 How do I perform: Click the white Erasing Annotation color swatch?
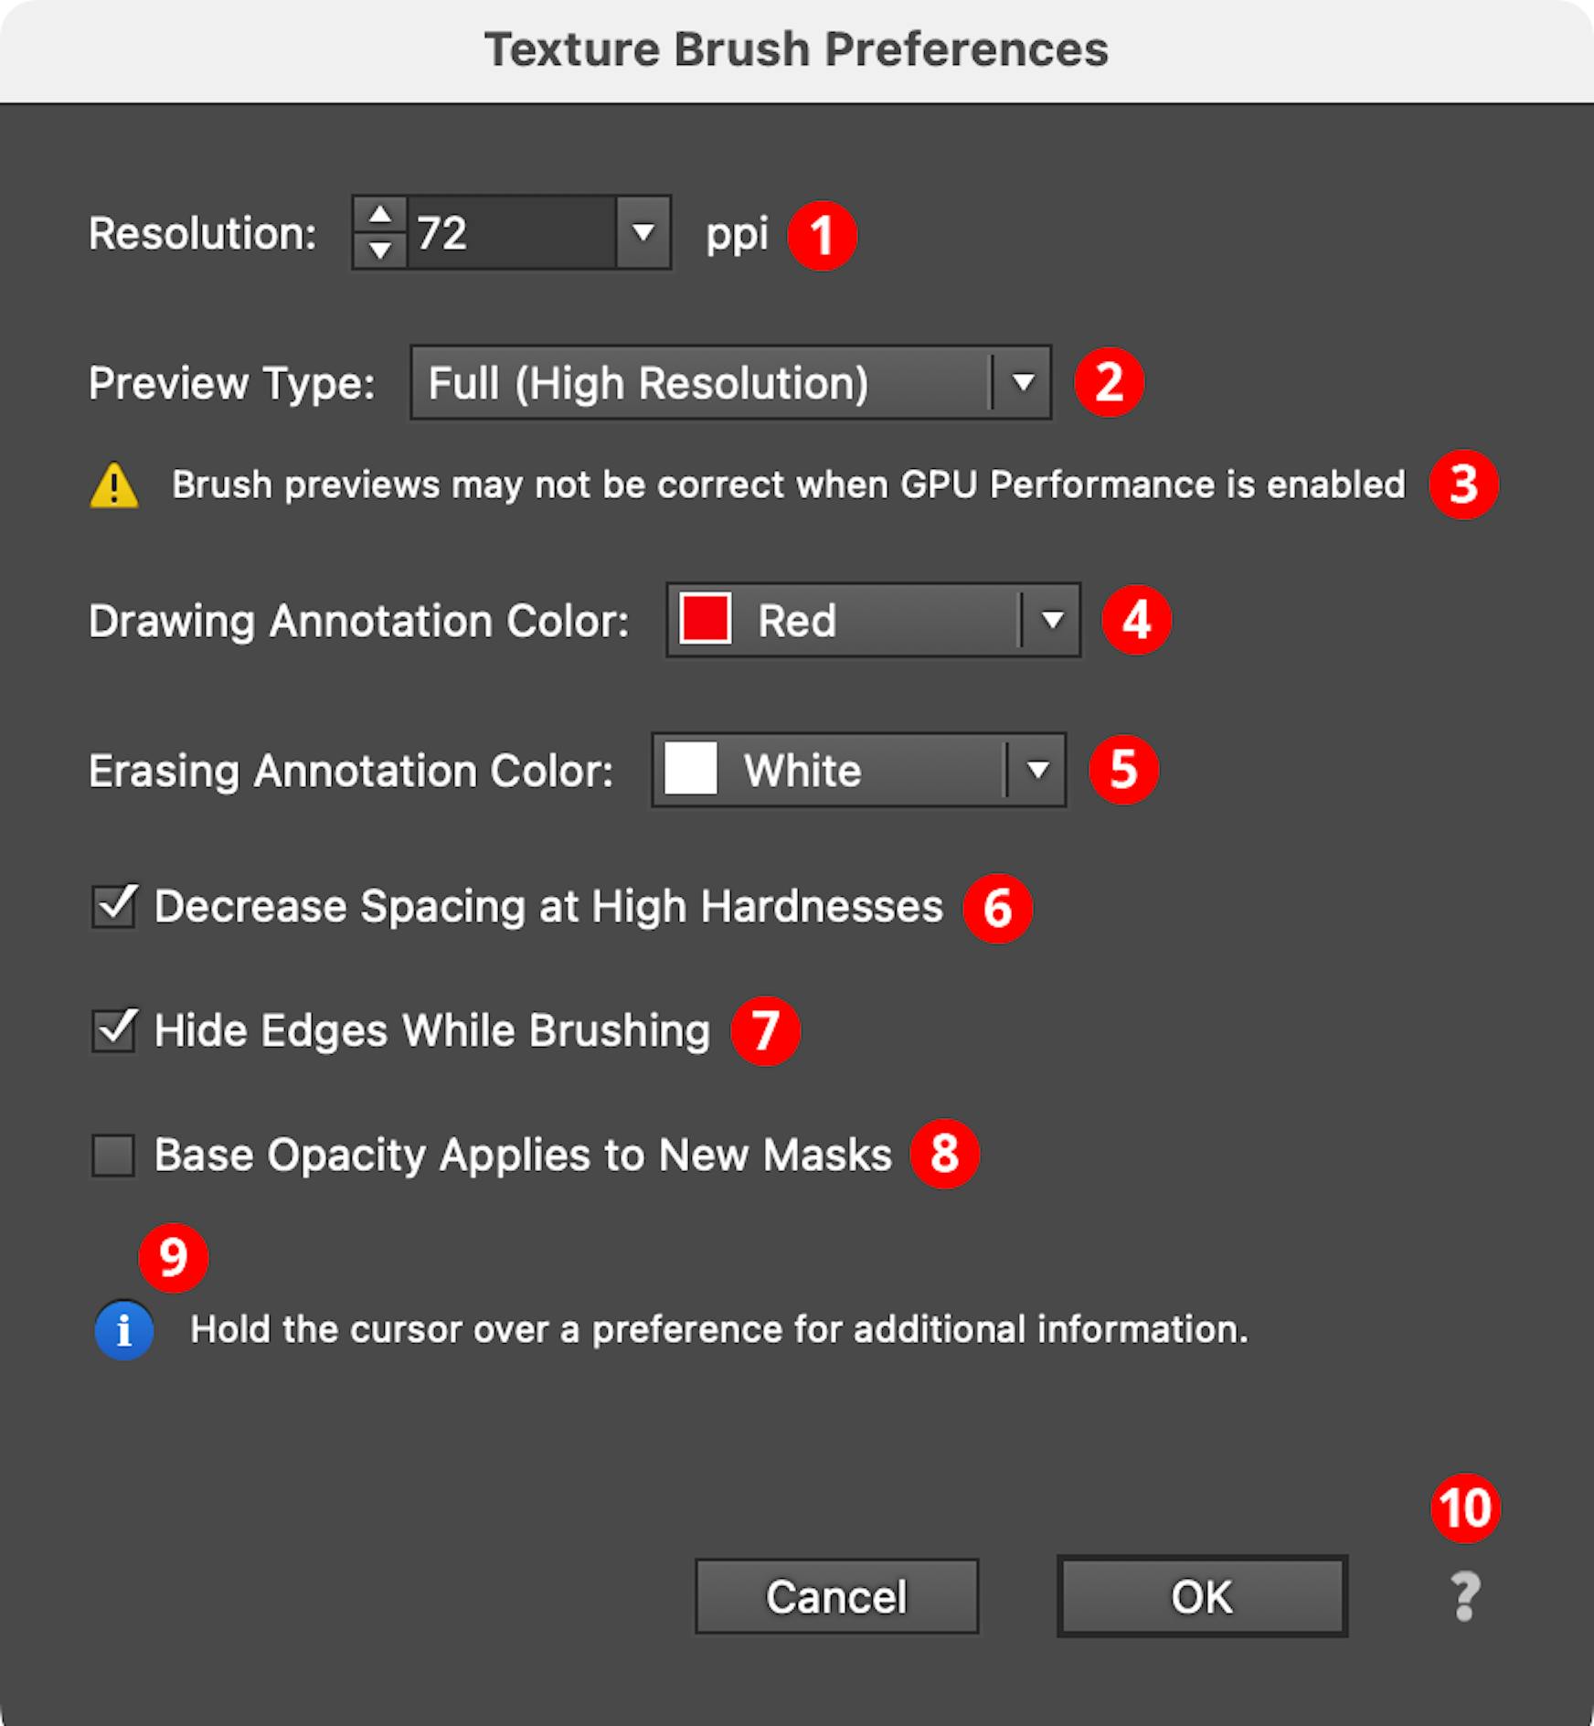(x=690, y=769)
